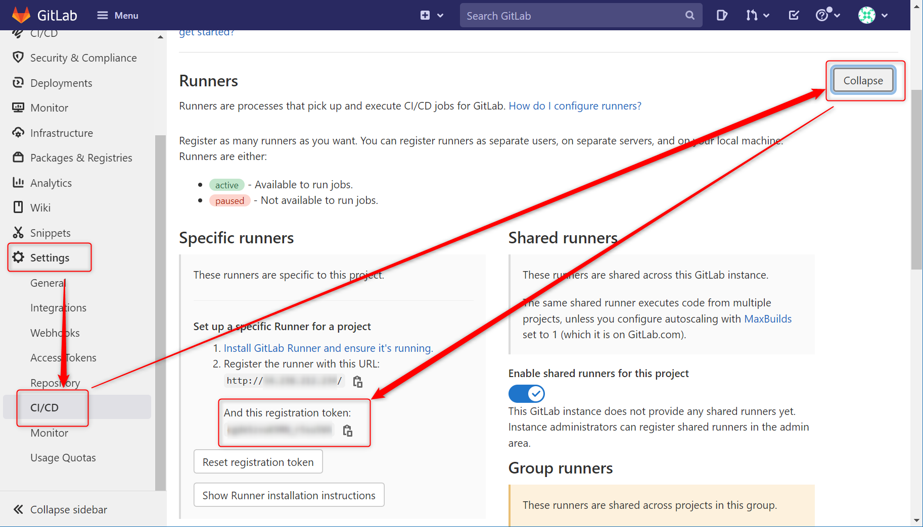Click the 'Group runners' heading
Screen dimensions: 923x527
561,468
